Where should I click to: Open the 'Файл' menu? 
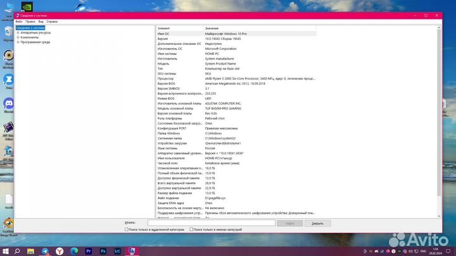[19, 21]
